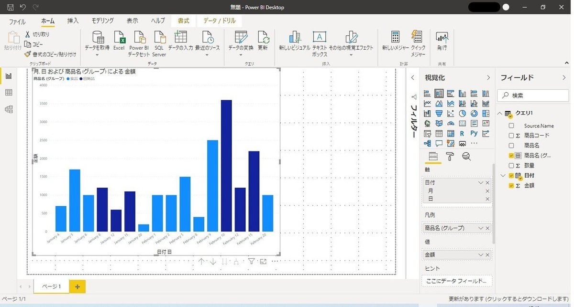Check 数量 field checkbox

pyautogui.click(x=511, y=165)
